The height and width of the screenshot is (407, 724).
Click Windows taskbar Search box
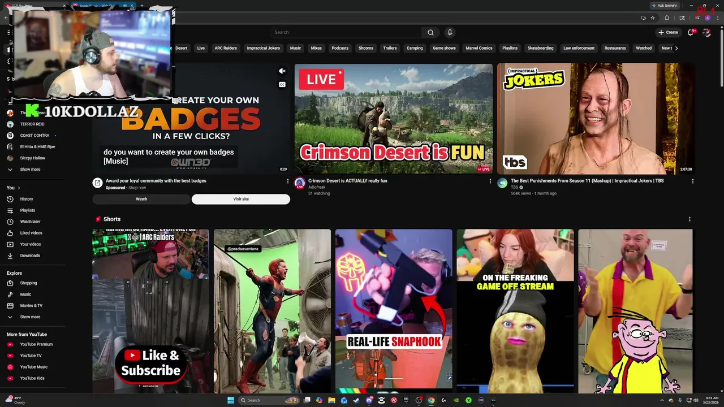click(x=269, y=400)
